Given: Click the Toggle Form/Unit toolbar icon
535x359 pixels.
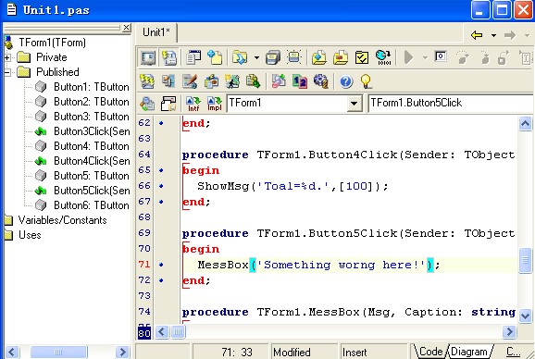Looking at the screenshot, I should pos(148,57).
